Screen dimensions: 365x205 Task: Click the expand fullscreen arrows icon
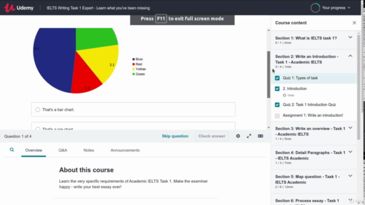(249, 136)
